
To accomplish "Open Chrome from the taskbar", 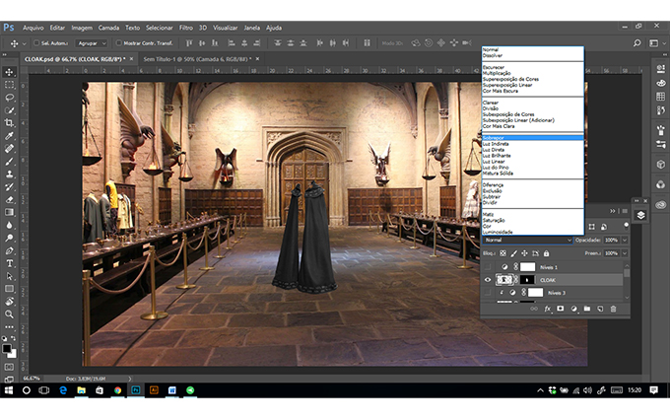I will [117, 390].
